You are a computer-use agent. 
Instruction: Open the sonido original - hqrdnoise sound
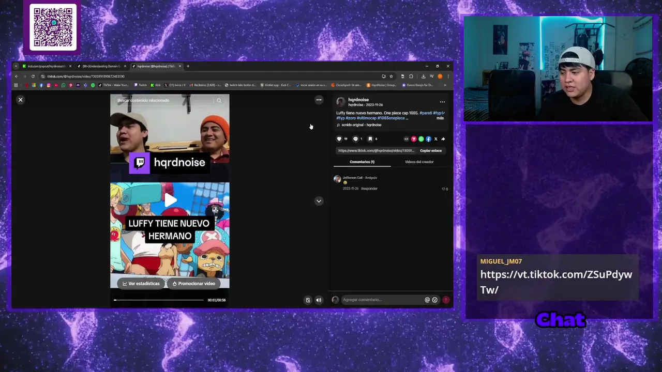(x=361, y=125)
